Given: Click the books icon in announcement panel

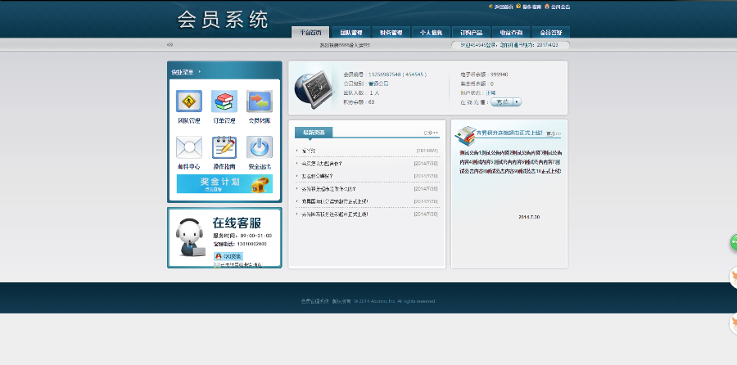Looking at the screenshot, I should (465, 133).
